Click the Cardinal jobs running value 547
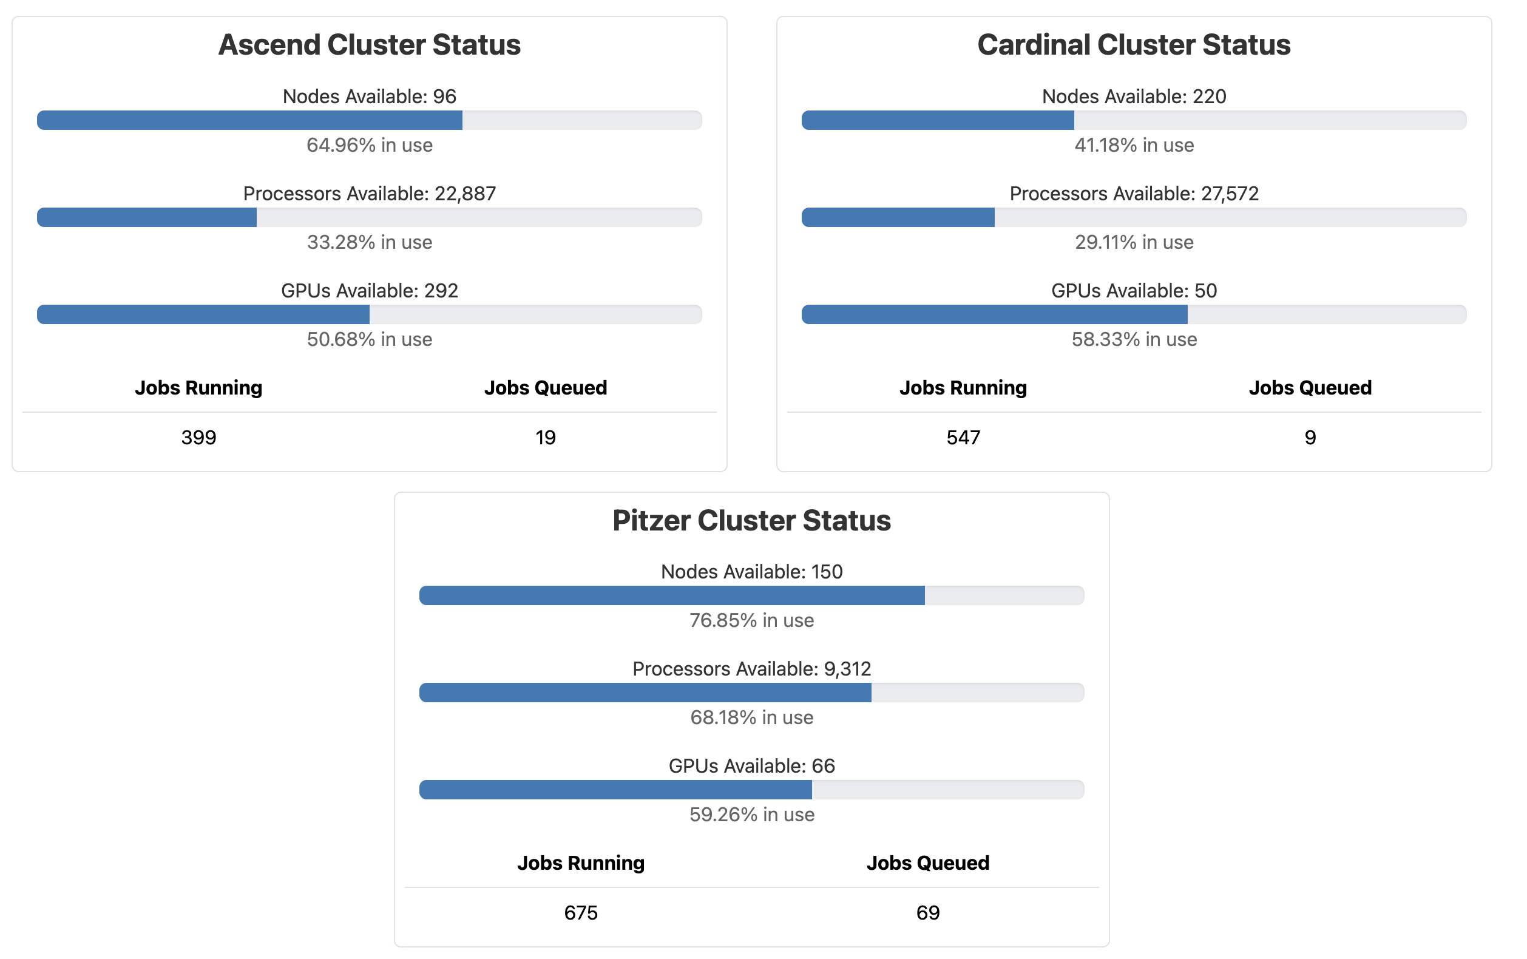The image size is (1527, 959). [963, 438]
